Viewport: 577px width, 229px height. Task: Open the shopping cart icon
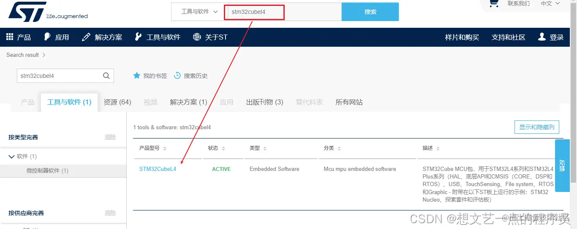494,3
